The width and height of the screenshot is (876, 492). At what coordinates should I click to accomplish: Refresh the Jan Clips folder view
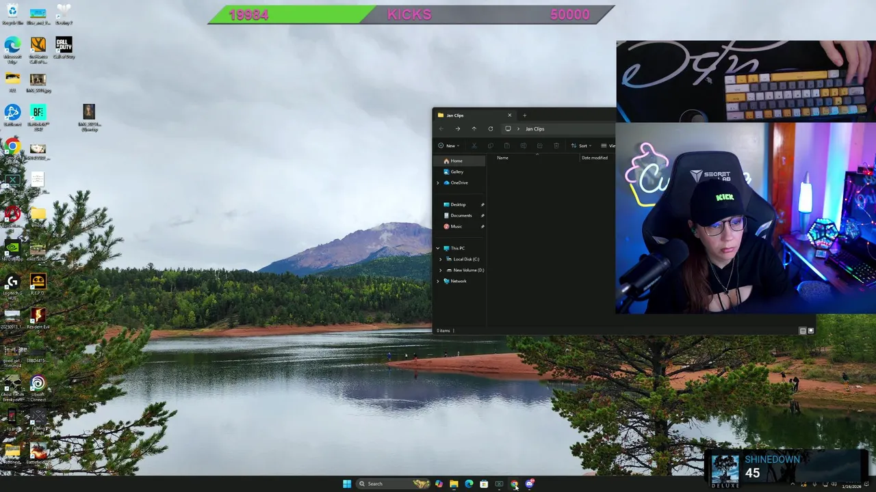click(x=490, y=128)
